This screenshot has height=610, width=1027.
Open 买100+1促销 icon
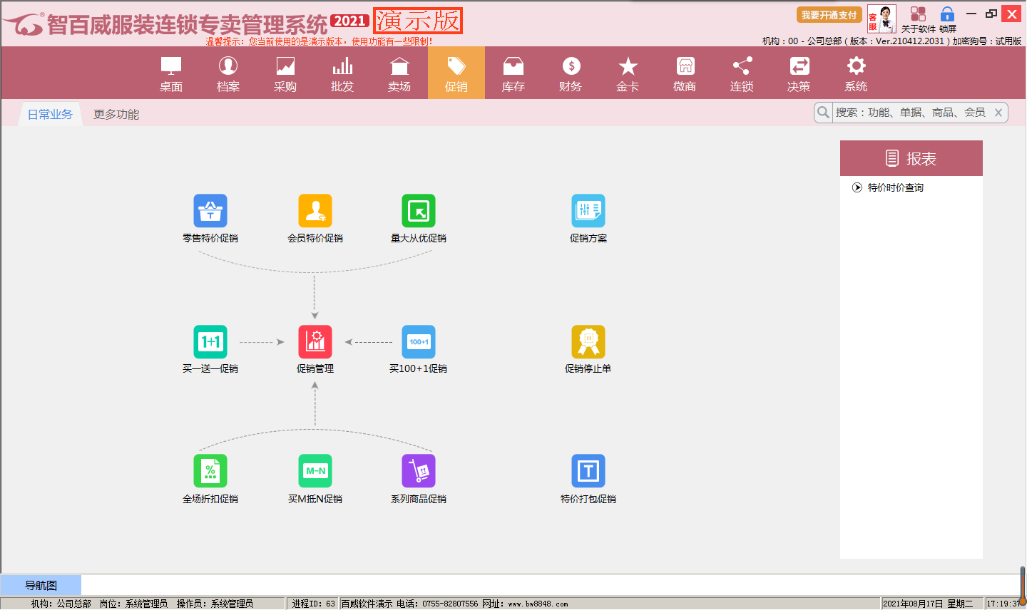click(x=419, y=342)
